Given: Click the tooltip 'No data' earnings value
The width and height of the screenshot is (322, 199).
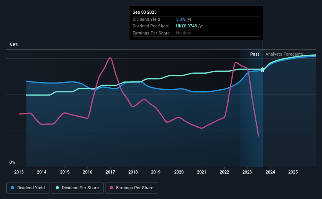Looking at the screenshot, I should click(184, 33).
